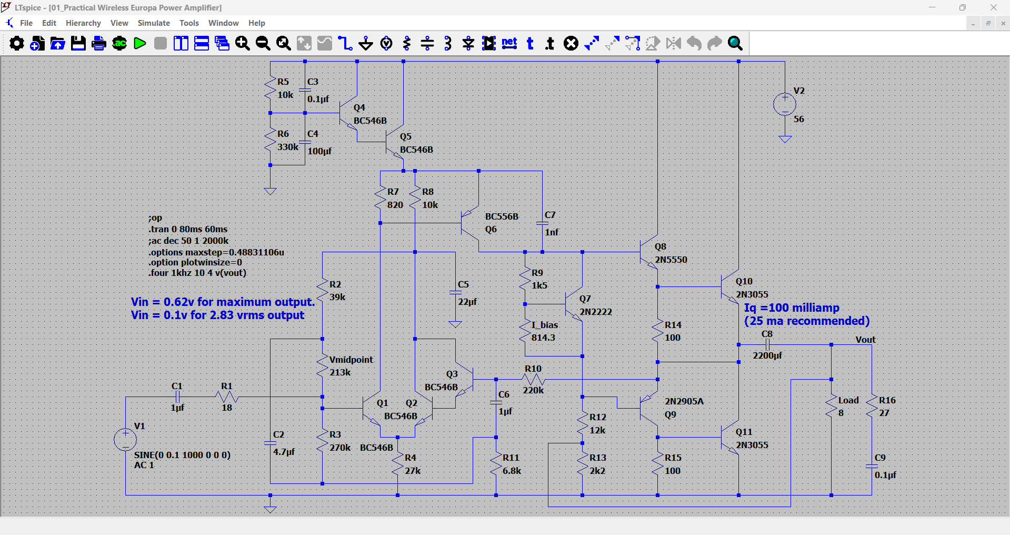Screen dimensions: 1010x535
Task: Click the 'Iq =100 milliamp' note
Action: pos(792,308)
